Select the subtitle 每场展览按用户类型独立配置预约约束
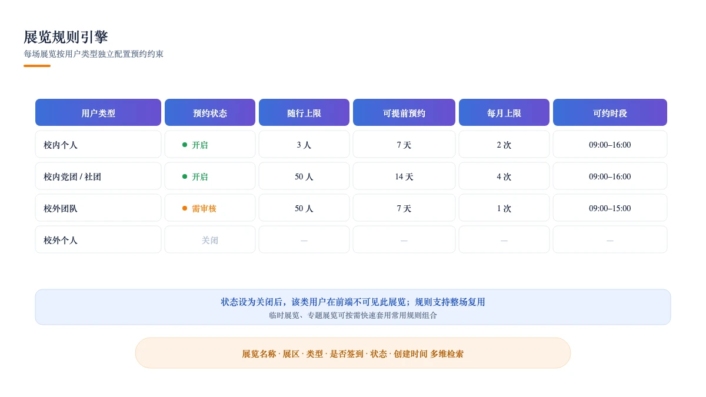This screenshot has width=706, height=397. coord(94,54)
